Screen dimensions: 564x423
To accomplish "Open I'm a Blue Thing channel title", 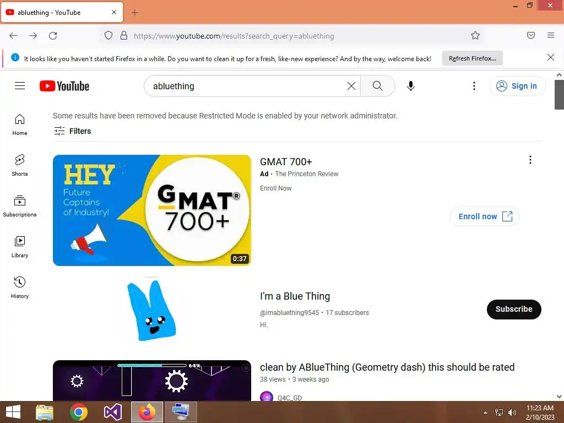I will (x=295, y=296).
